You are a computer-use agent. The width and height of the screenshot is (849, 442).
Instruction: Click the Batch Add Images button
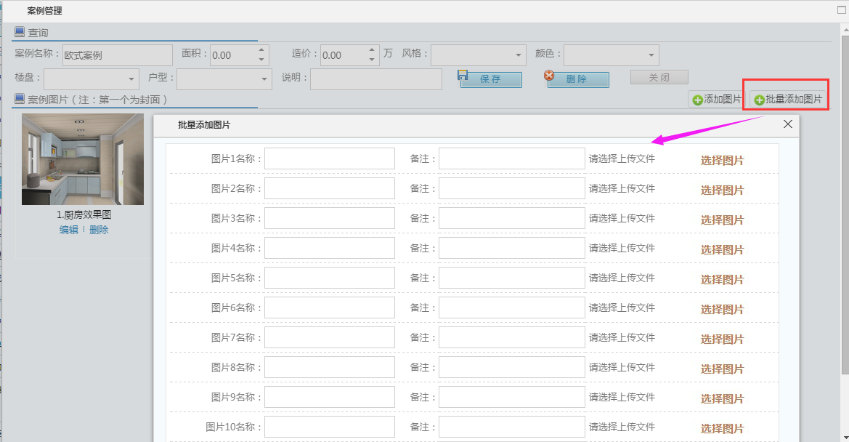[x=788, y=100]
